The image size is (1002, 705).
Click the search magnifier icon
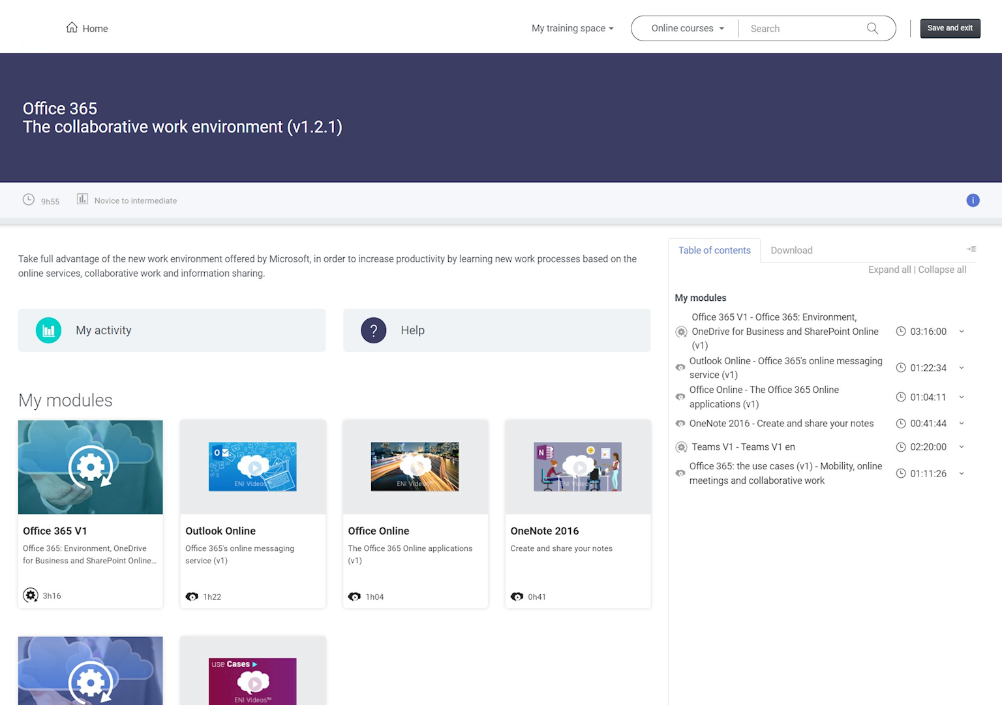[872, 28]
